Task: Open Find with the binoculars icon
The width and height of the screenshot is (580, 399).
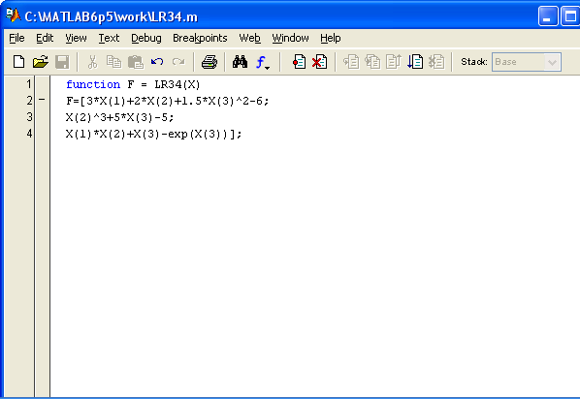Action: pyautogui.click(x=241, y=62)
